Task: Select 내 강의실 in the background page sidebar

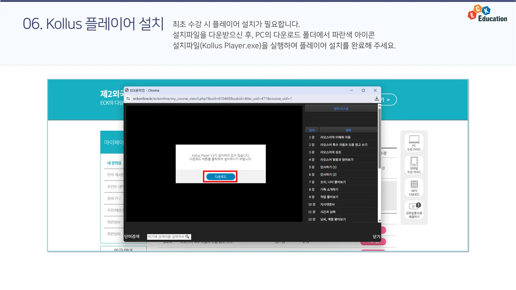Action: 114,163
